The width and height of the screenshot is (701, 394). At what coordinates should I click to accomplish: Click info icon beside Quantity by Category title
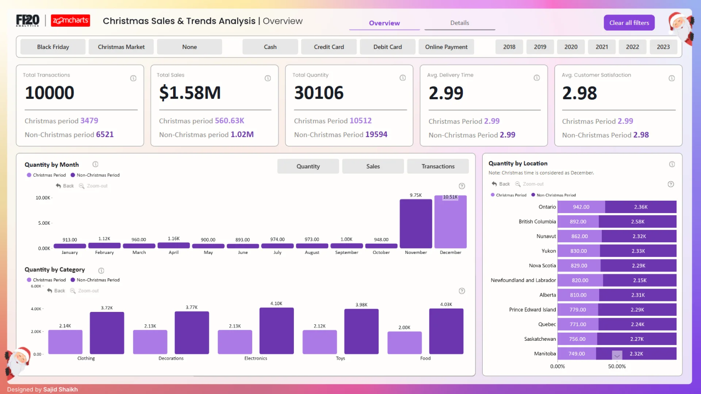tap(101, 270)
